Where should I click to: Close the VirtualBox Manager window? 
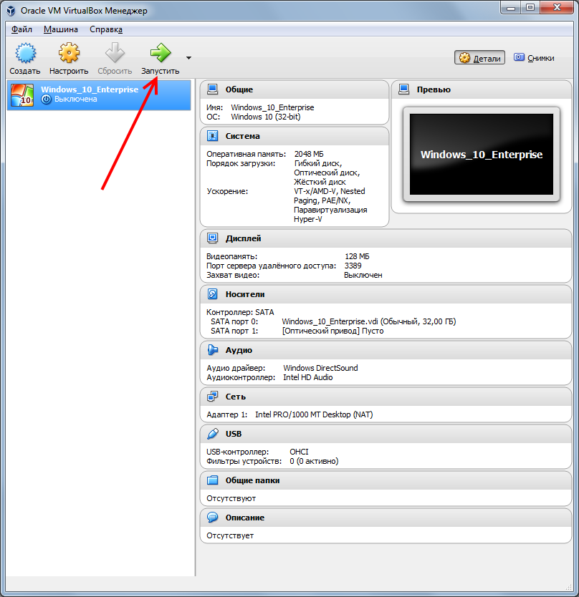(557, 8)
